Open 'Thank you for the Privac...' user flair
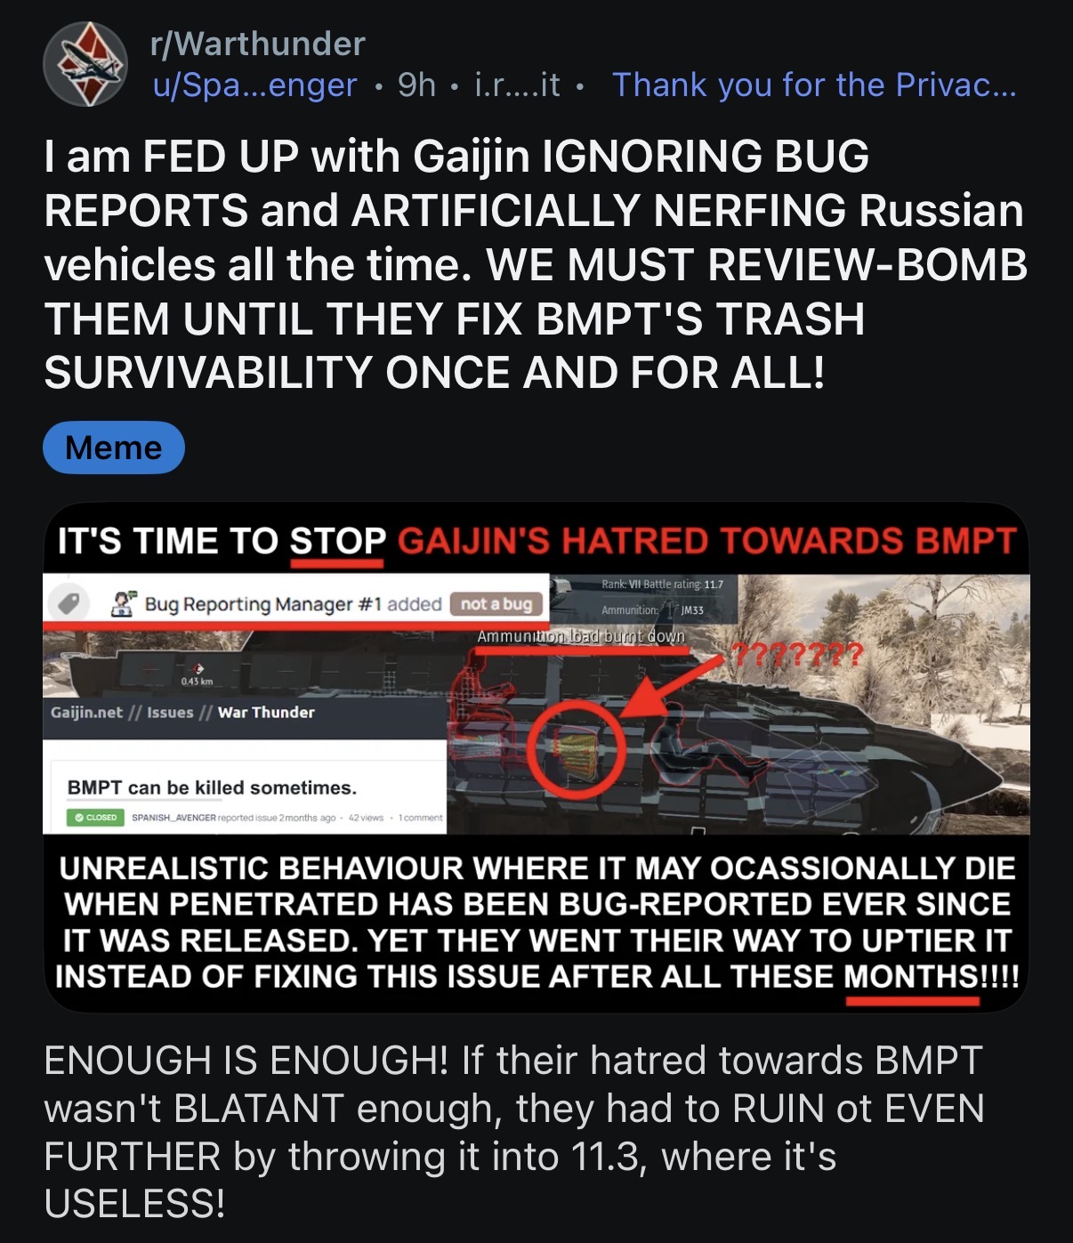 814,85
